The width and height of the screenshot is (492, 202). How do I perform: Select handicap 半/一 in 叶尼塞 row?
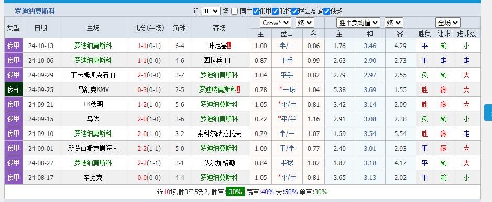tap(287, 46)
